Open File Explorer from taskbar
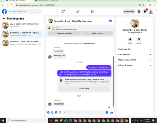The image size is (157, 123). click(x=57, y=120)
